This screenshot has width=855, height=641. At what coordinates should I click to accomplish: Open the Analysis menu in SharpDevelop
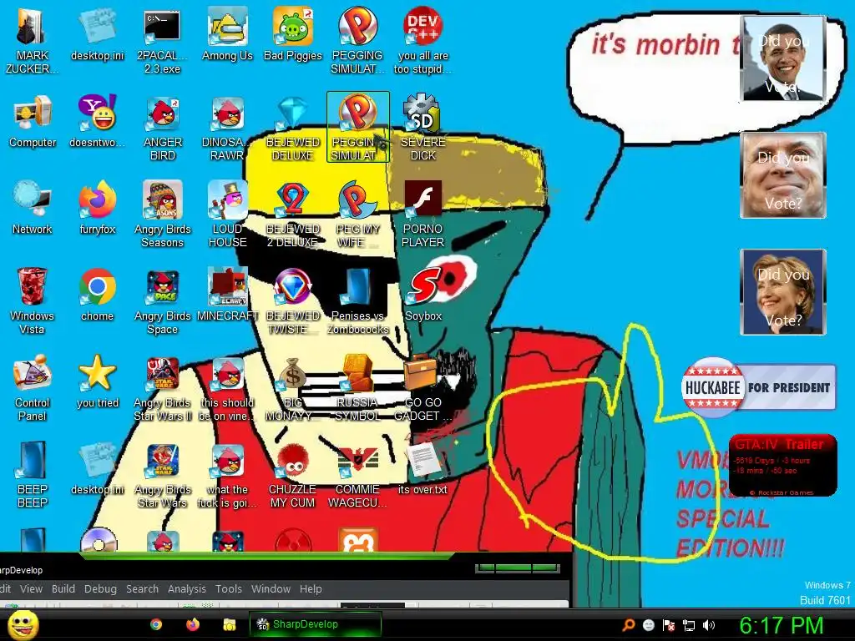[x=186, y=588]
